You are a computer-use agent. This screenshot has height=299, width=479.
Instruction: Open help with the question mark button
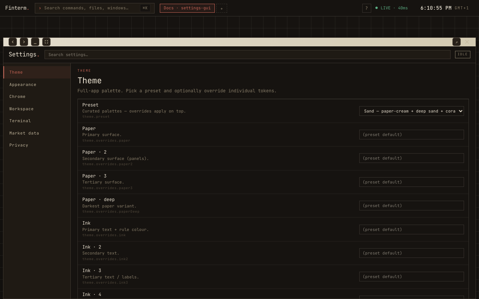click(x=367, y=8)
